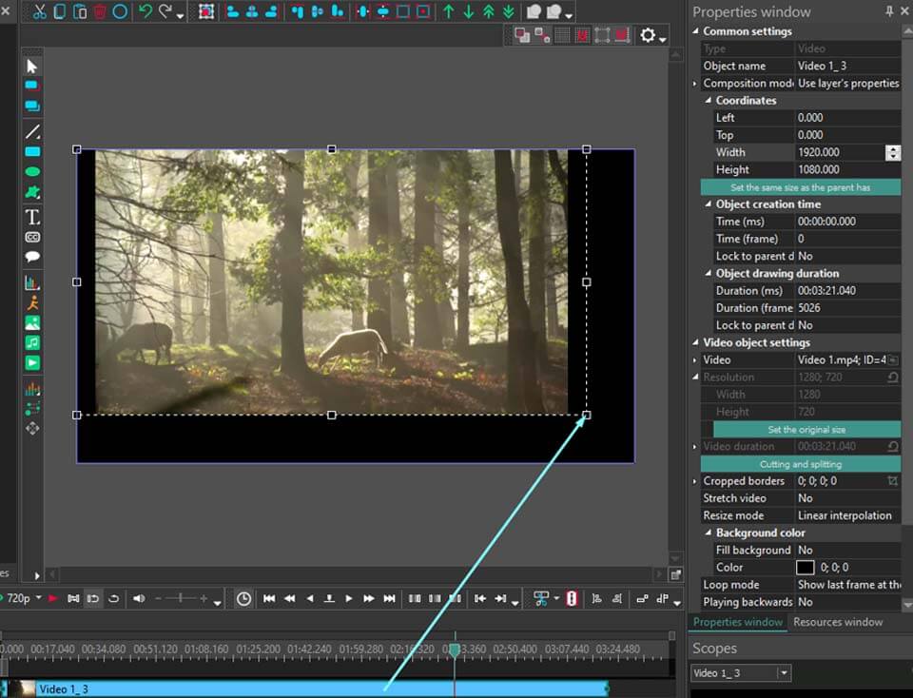The width and height of the screenshot is (913, 698).
Task: Collapse the Coordinates section
Action: pos(709,101)
